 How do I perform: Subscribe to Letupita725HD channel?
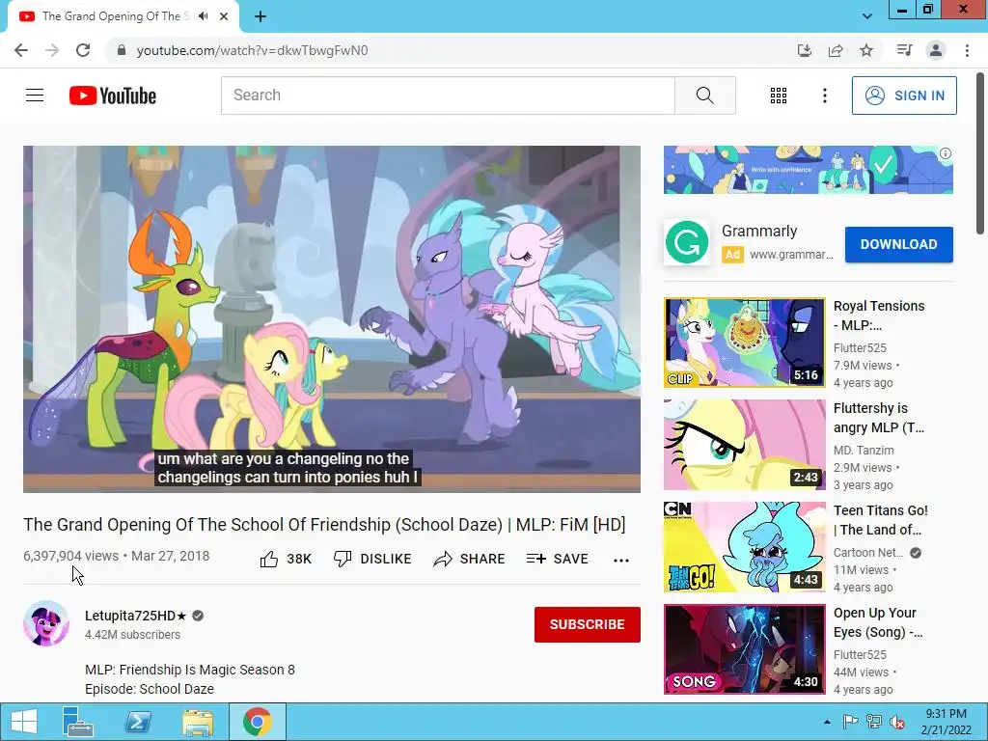(588, 624)
